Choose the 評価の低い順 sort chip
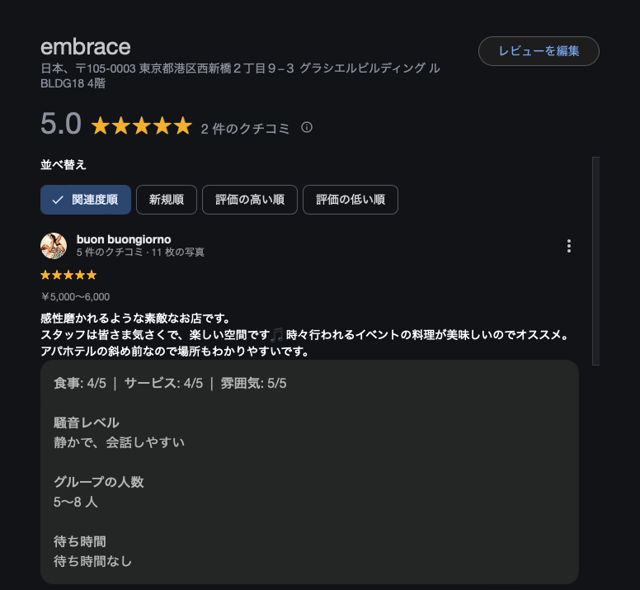This screenshot has height=590, width=640. pyautogui.click(x=351, y=200)
